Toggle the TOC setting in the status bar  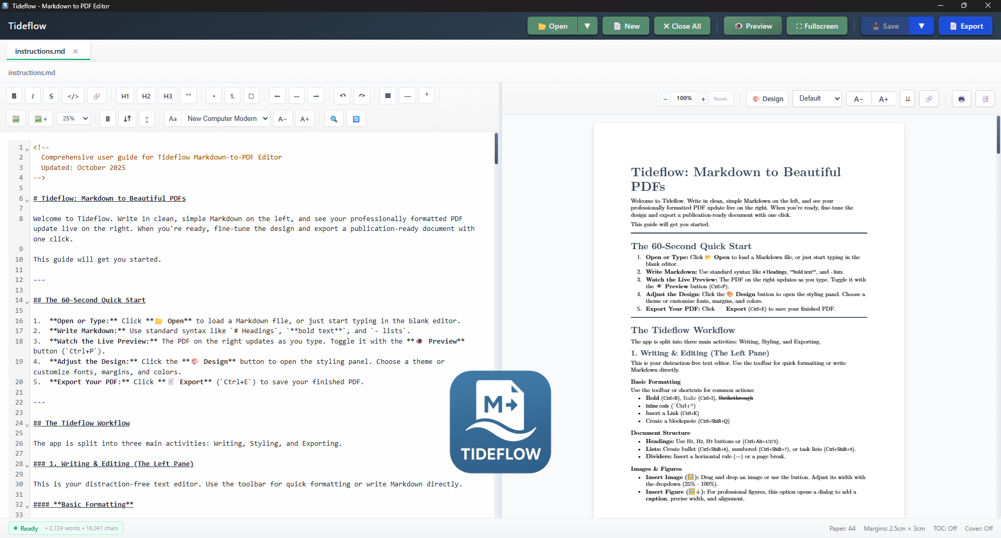tap(945, 528)
